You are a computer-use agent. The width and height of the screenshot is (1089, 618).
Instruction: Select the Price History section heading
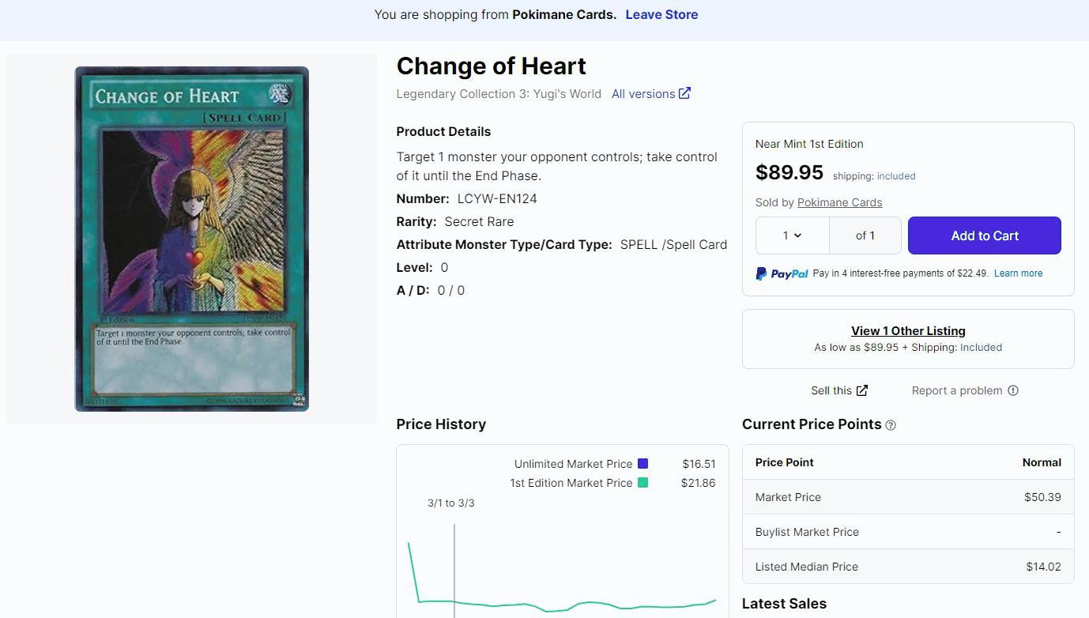point(441,424)
